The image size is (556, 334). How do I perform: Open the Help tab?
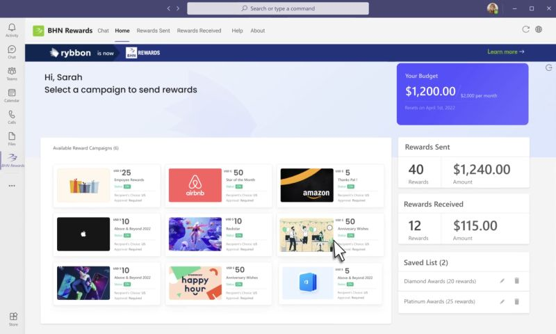click(237, 31)
